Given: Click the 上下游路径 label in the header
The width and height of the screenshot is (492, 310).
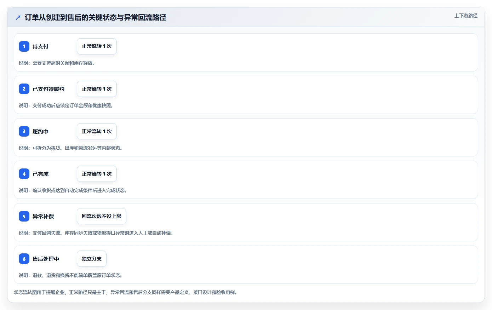Looking at the screenshot, I should click(x=466, y=16).
